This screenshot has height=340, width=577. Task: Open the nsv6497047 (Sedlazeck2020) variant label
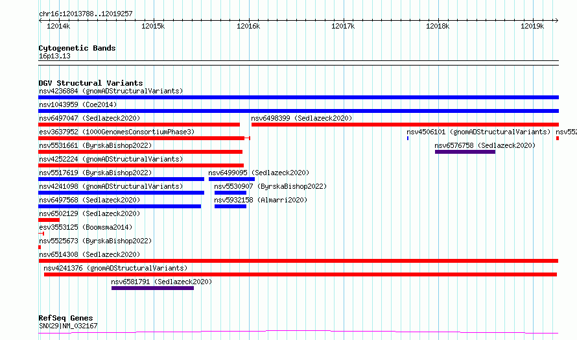[89, 118]
